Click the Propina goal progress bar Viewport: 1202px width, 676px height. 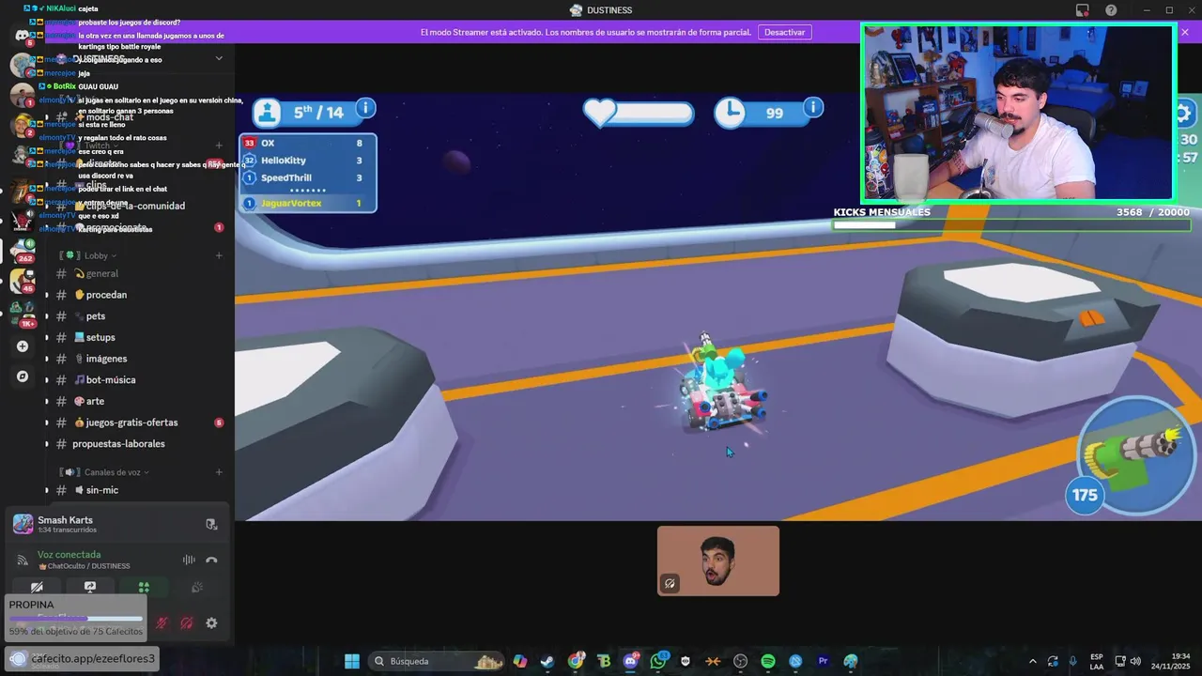pyautogui.click(x=76, y=619)
